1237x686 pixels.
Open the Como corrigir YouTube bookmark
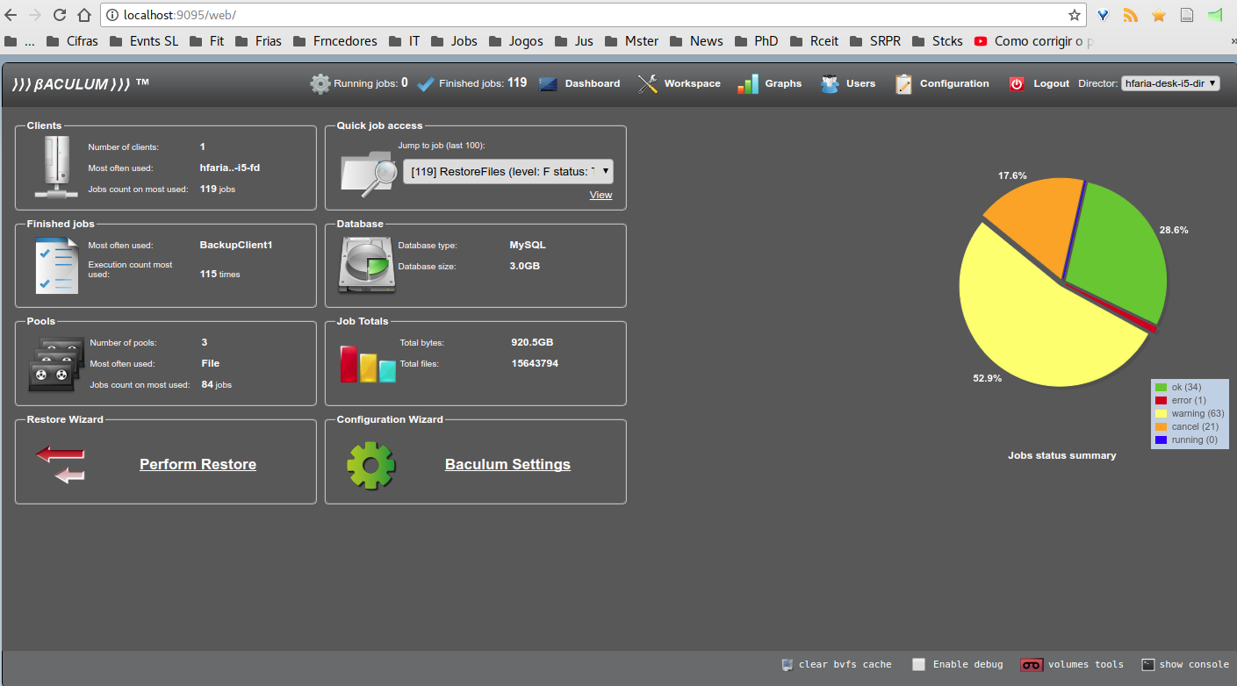[1034, 41]
